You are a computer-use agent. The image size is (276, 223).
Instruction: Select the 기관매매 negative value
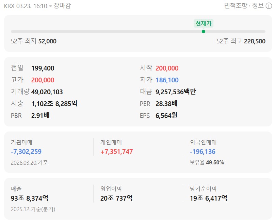[26, 152]
